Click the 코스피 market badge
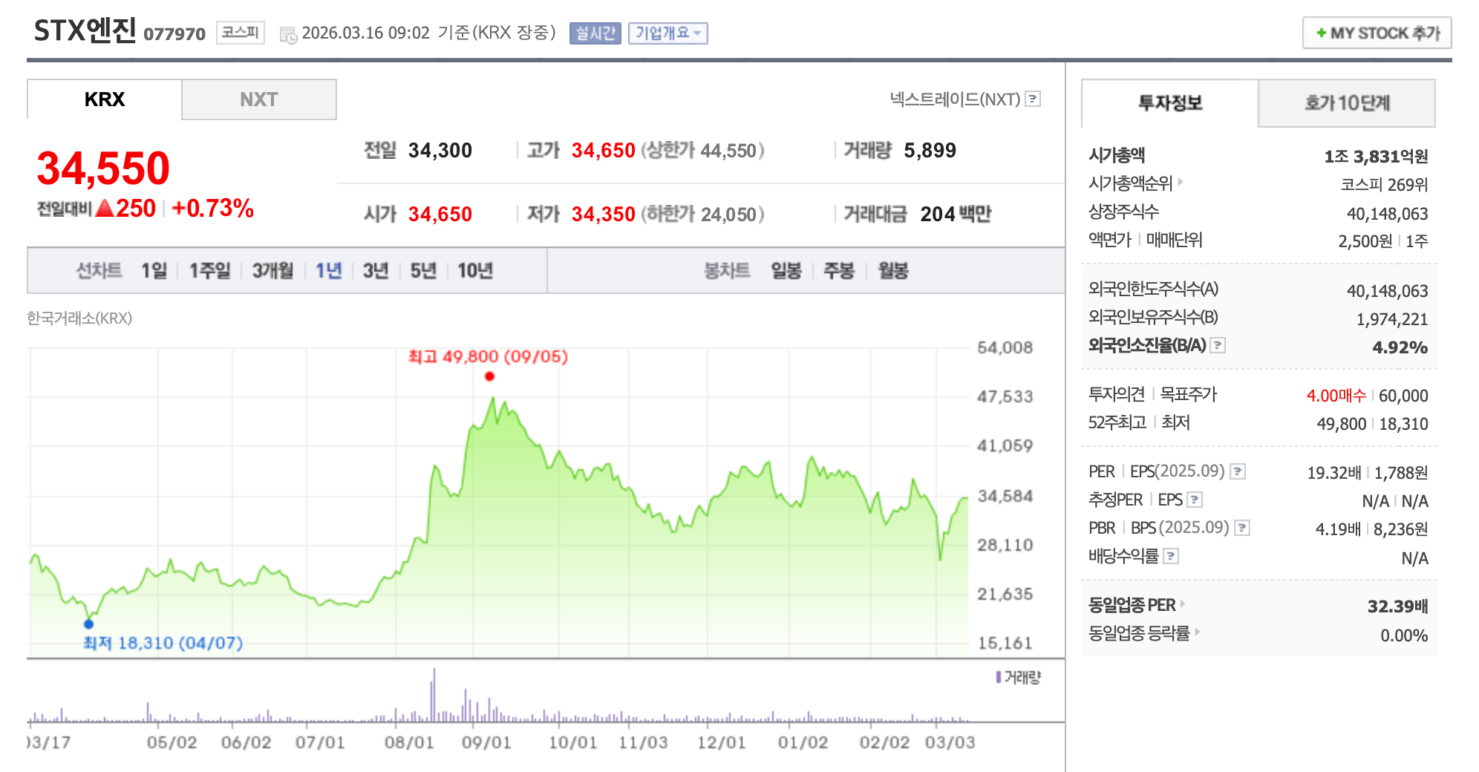1479x772 pixels. click(x=241, y=33)
